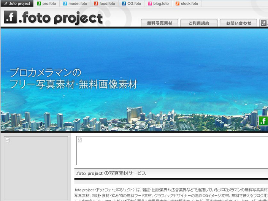Switch to the blog.foto tab
The image size is (268, 201).
point(158,3)
